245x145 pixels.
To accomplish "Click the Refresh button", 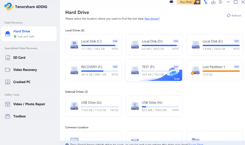I will tap(234, 16).
